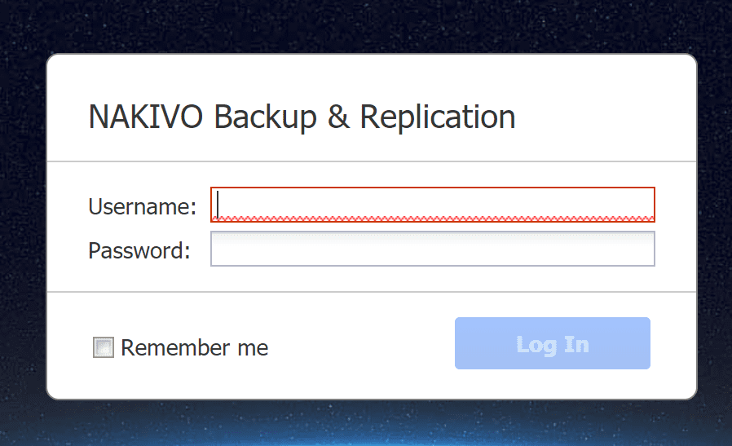Click the word "NAKIVO" in the title
The image size is (732, 446).
[146, 117]
